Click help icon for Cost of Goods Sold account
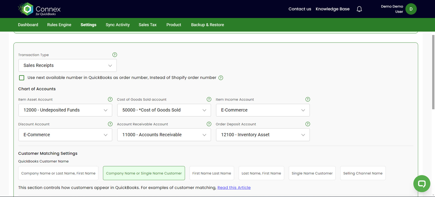 click(x=209, y=99)
